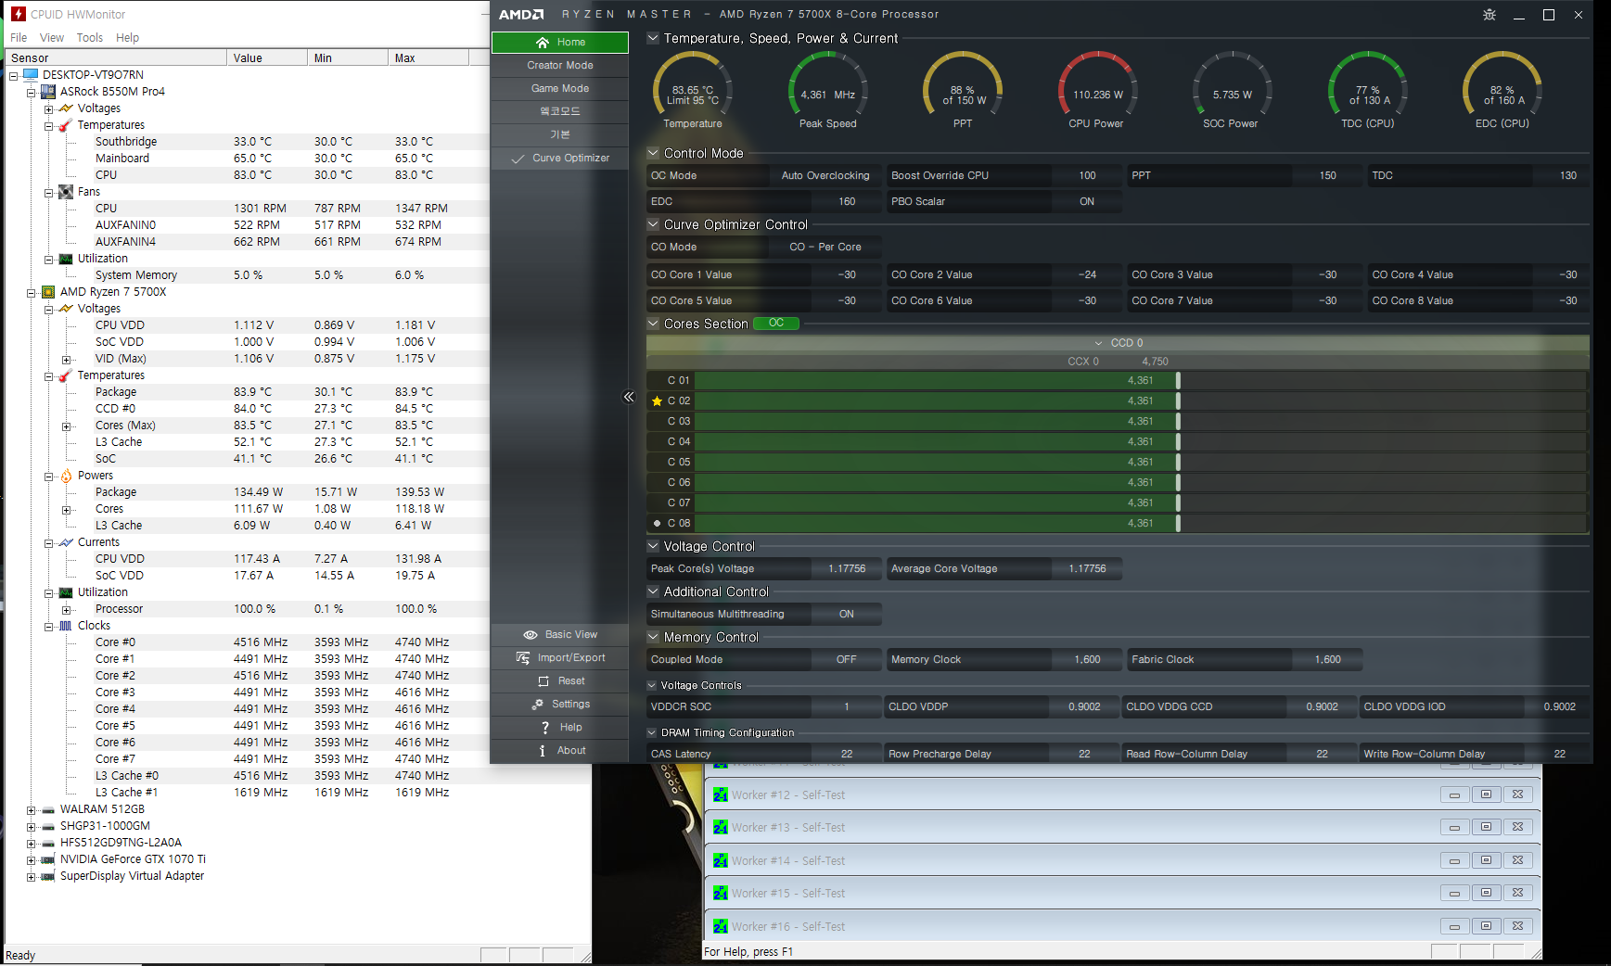Click the NVIDIA GeForce GTX 1070 Ti device icon
Screen dimensions: 1611x966
(48, 859)
